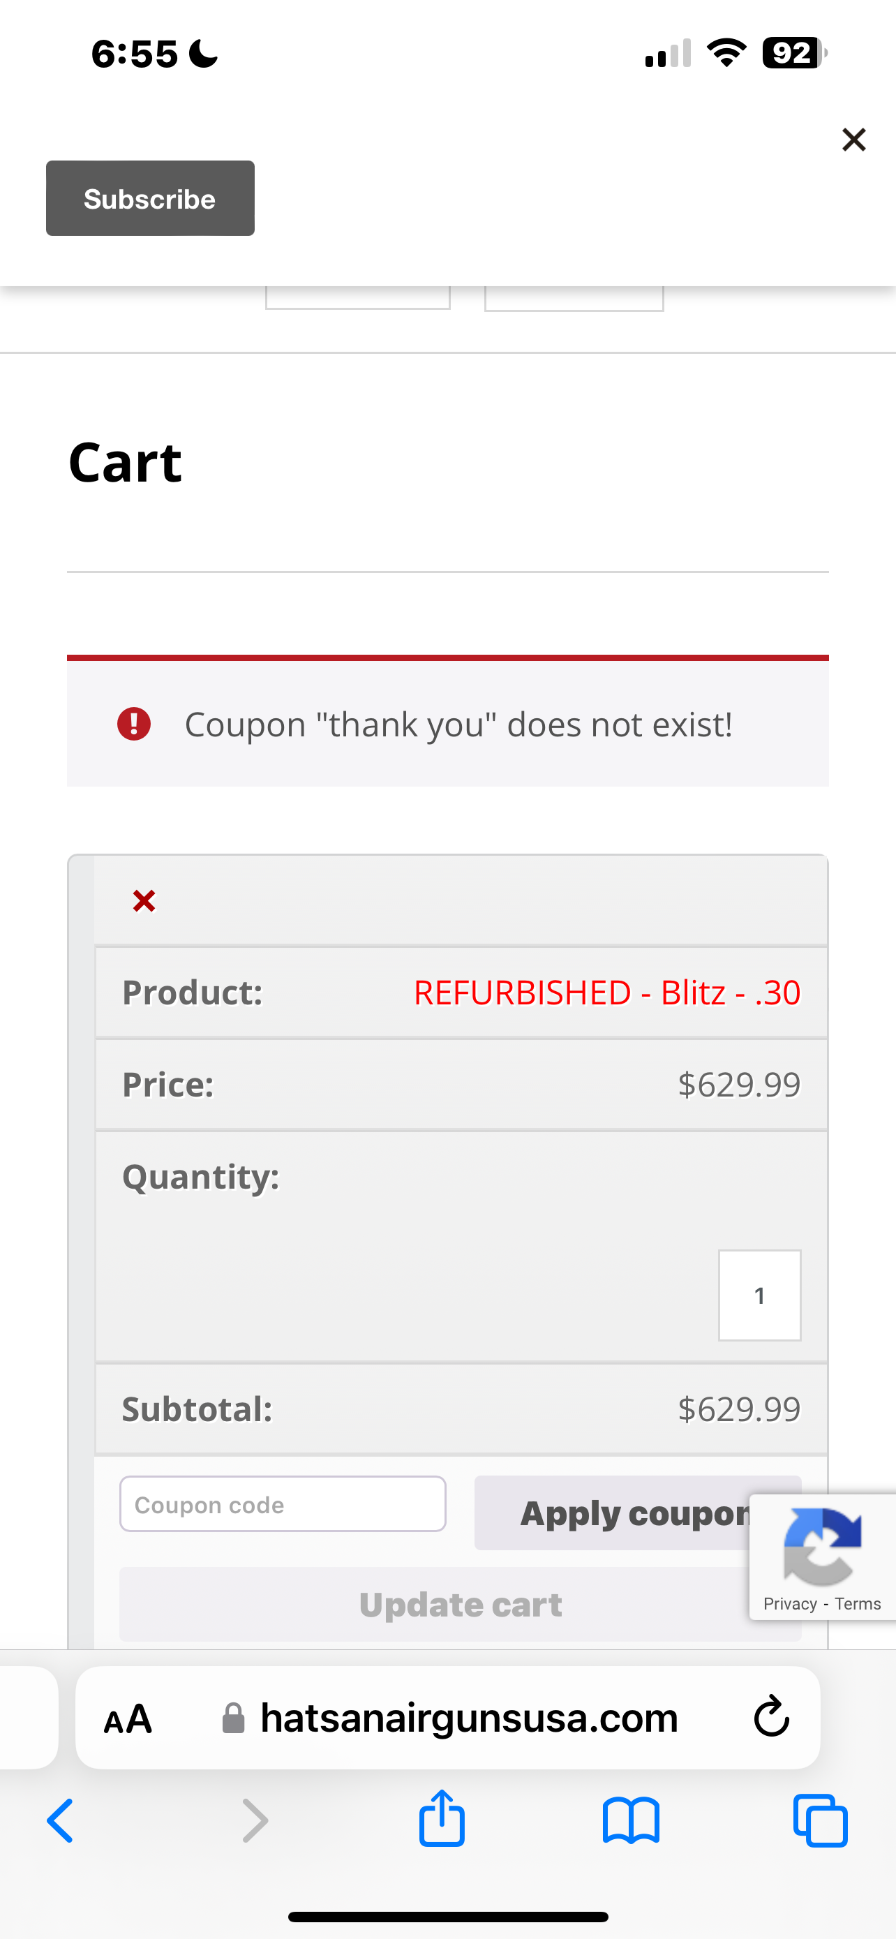Click the quantity input box
896x1939 pixels.
pyautogui.click(x=759, y=1295)
